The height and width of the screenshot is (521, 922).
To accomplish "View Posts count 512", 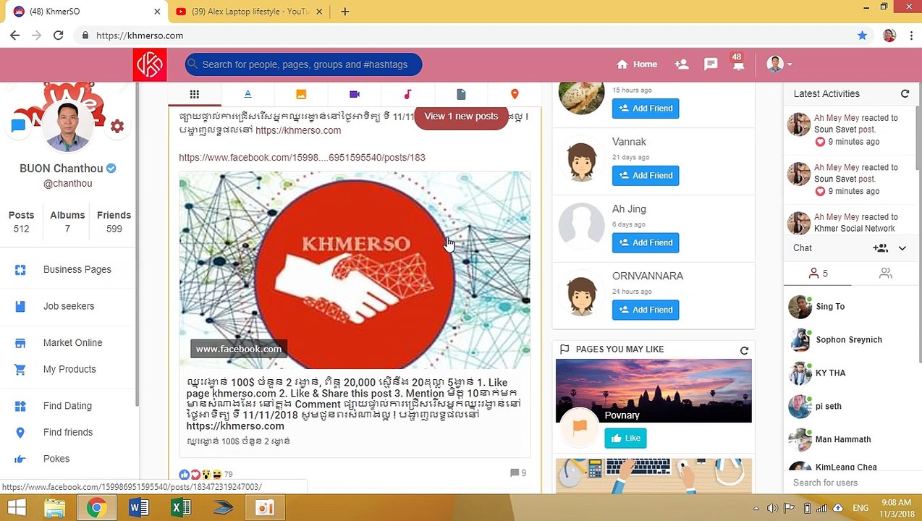I will [x=21, y=222].
